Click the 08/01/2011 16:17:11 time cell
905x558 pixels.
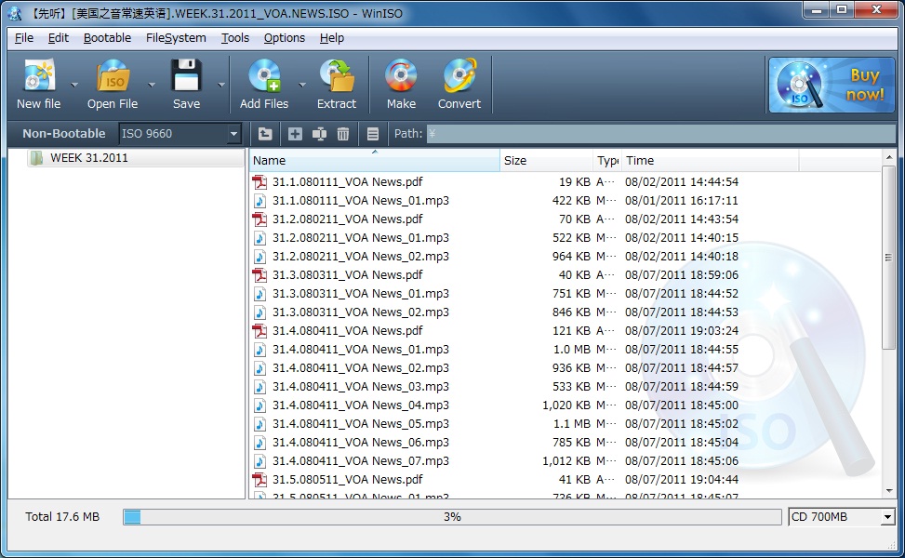[682, 200]
